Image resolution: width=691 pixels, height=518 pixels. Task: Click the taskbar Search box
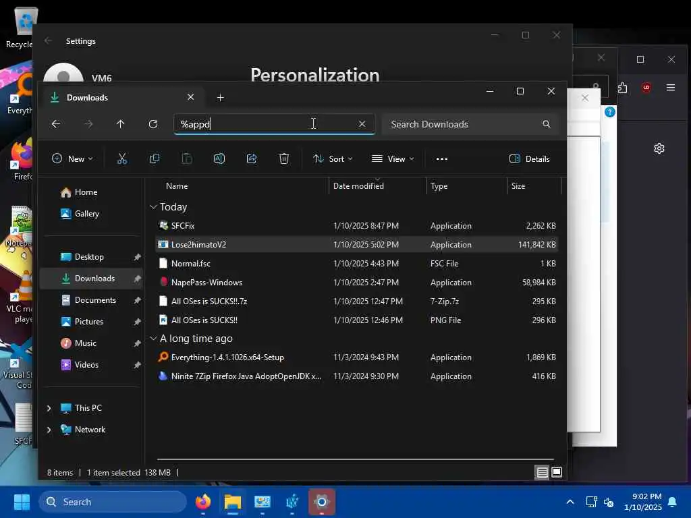[113, 502]
